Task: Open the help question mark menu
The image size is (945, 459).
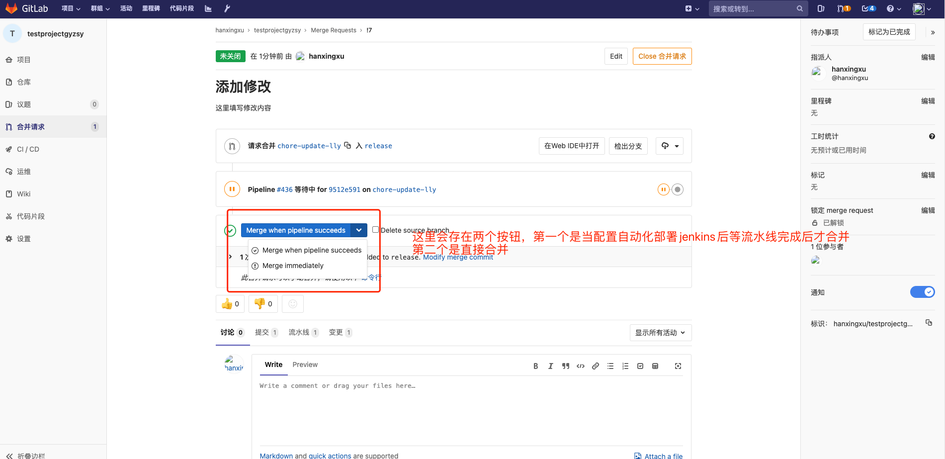Action: pos(894,8)
